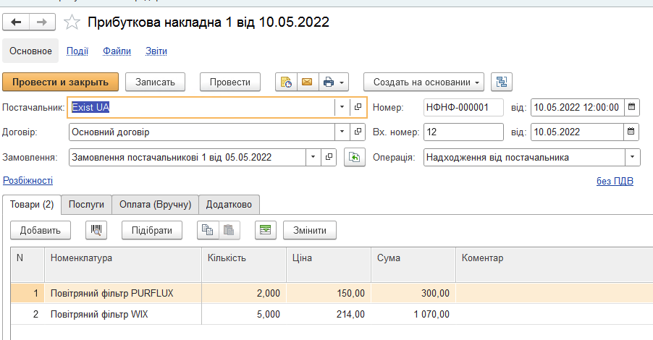Add document to favorites with the star

tap(72, 22)
